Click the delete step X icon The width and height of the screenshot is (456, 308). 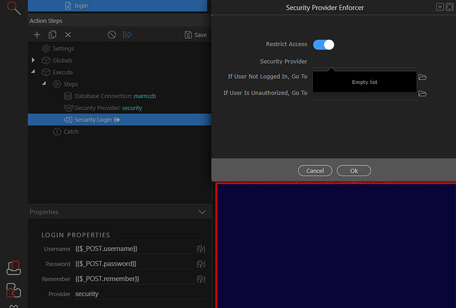tap(68, 35)
